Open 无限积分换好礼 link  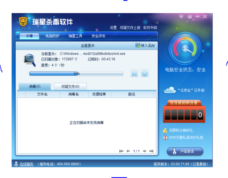click(181, 130)
